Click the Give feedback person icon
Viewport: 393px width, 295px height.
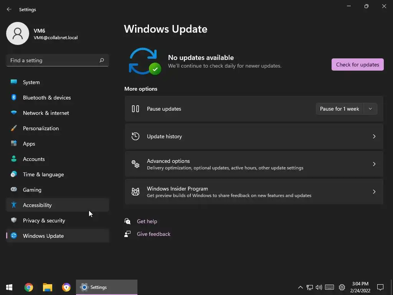click(127, 234)
